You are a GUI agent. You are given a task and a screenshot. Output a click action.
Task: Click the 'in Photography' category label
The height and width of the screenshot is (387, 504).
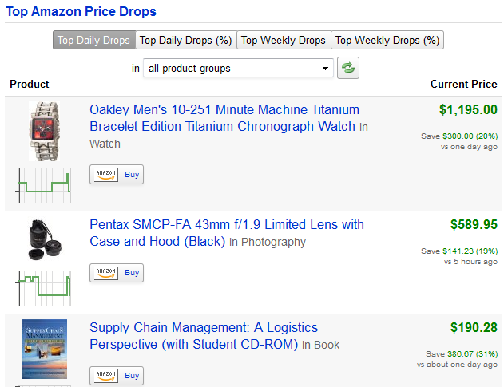pos(268,242)
